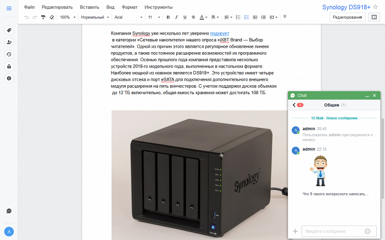Click the message Что б такого интересного написать
Viewport: 385px width, 240px height.
(x=336, y=194)
